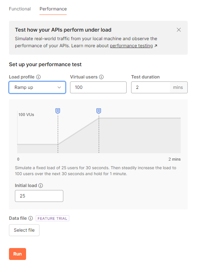
Task: Switch to the Functional tab
Action: point(20,9)
